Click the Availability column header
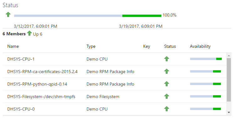Image resolution: width=234 pixels, height=119 pixels. point(200,47)
